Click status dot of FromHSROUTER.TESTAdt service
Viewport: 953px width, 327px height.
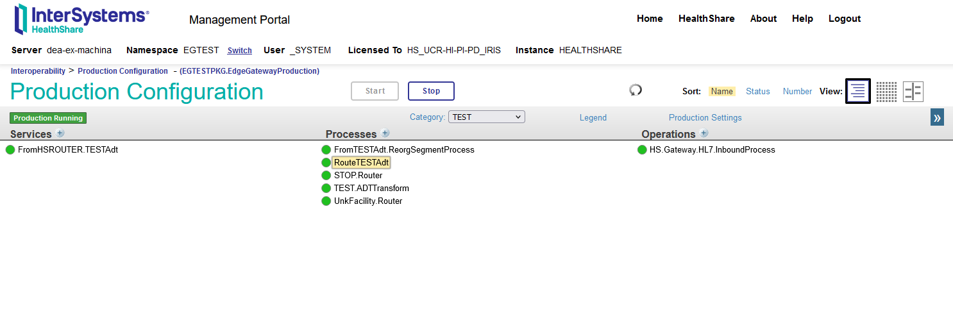tap(10, 150)
